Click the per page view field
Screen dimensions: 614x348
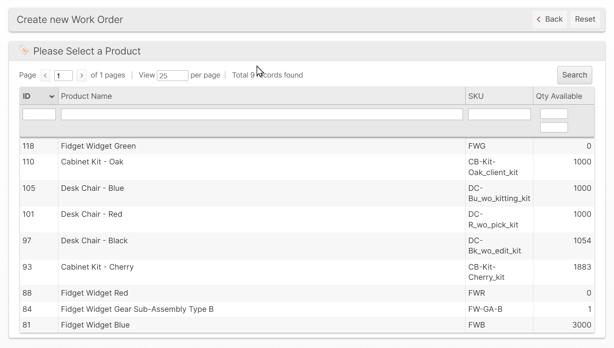pos(172,75)
